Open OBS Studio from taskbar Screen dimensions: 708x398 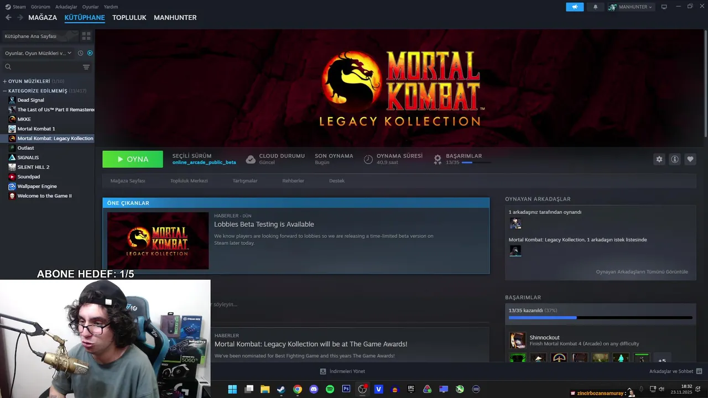coord(362,389)
